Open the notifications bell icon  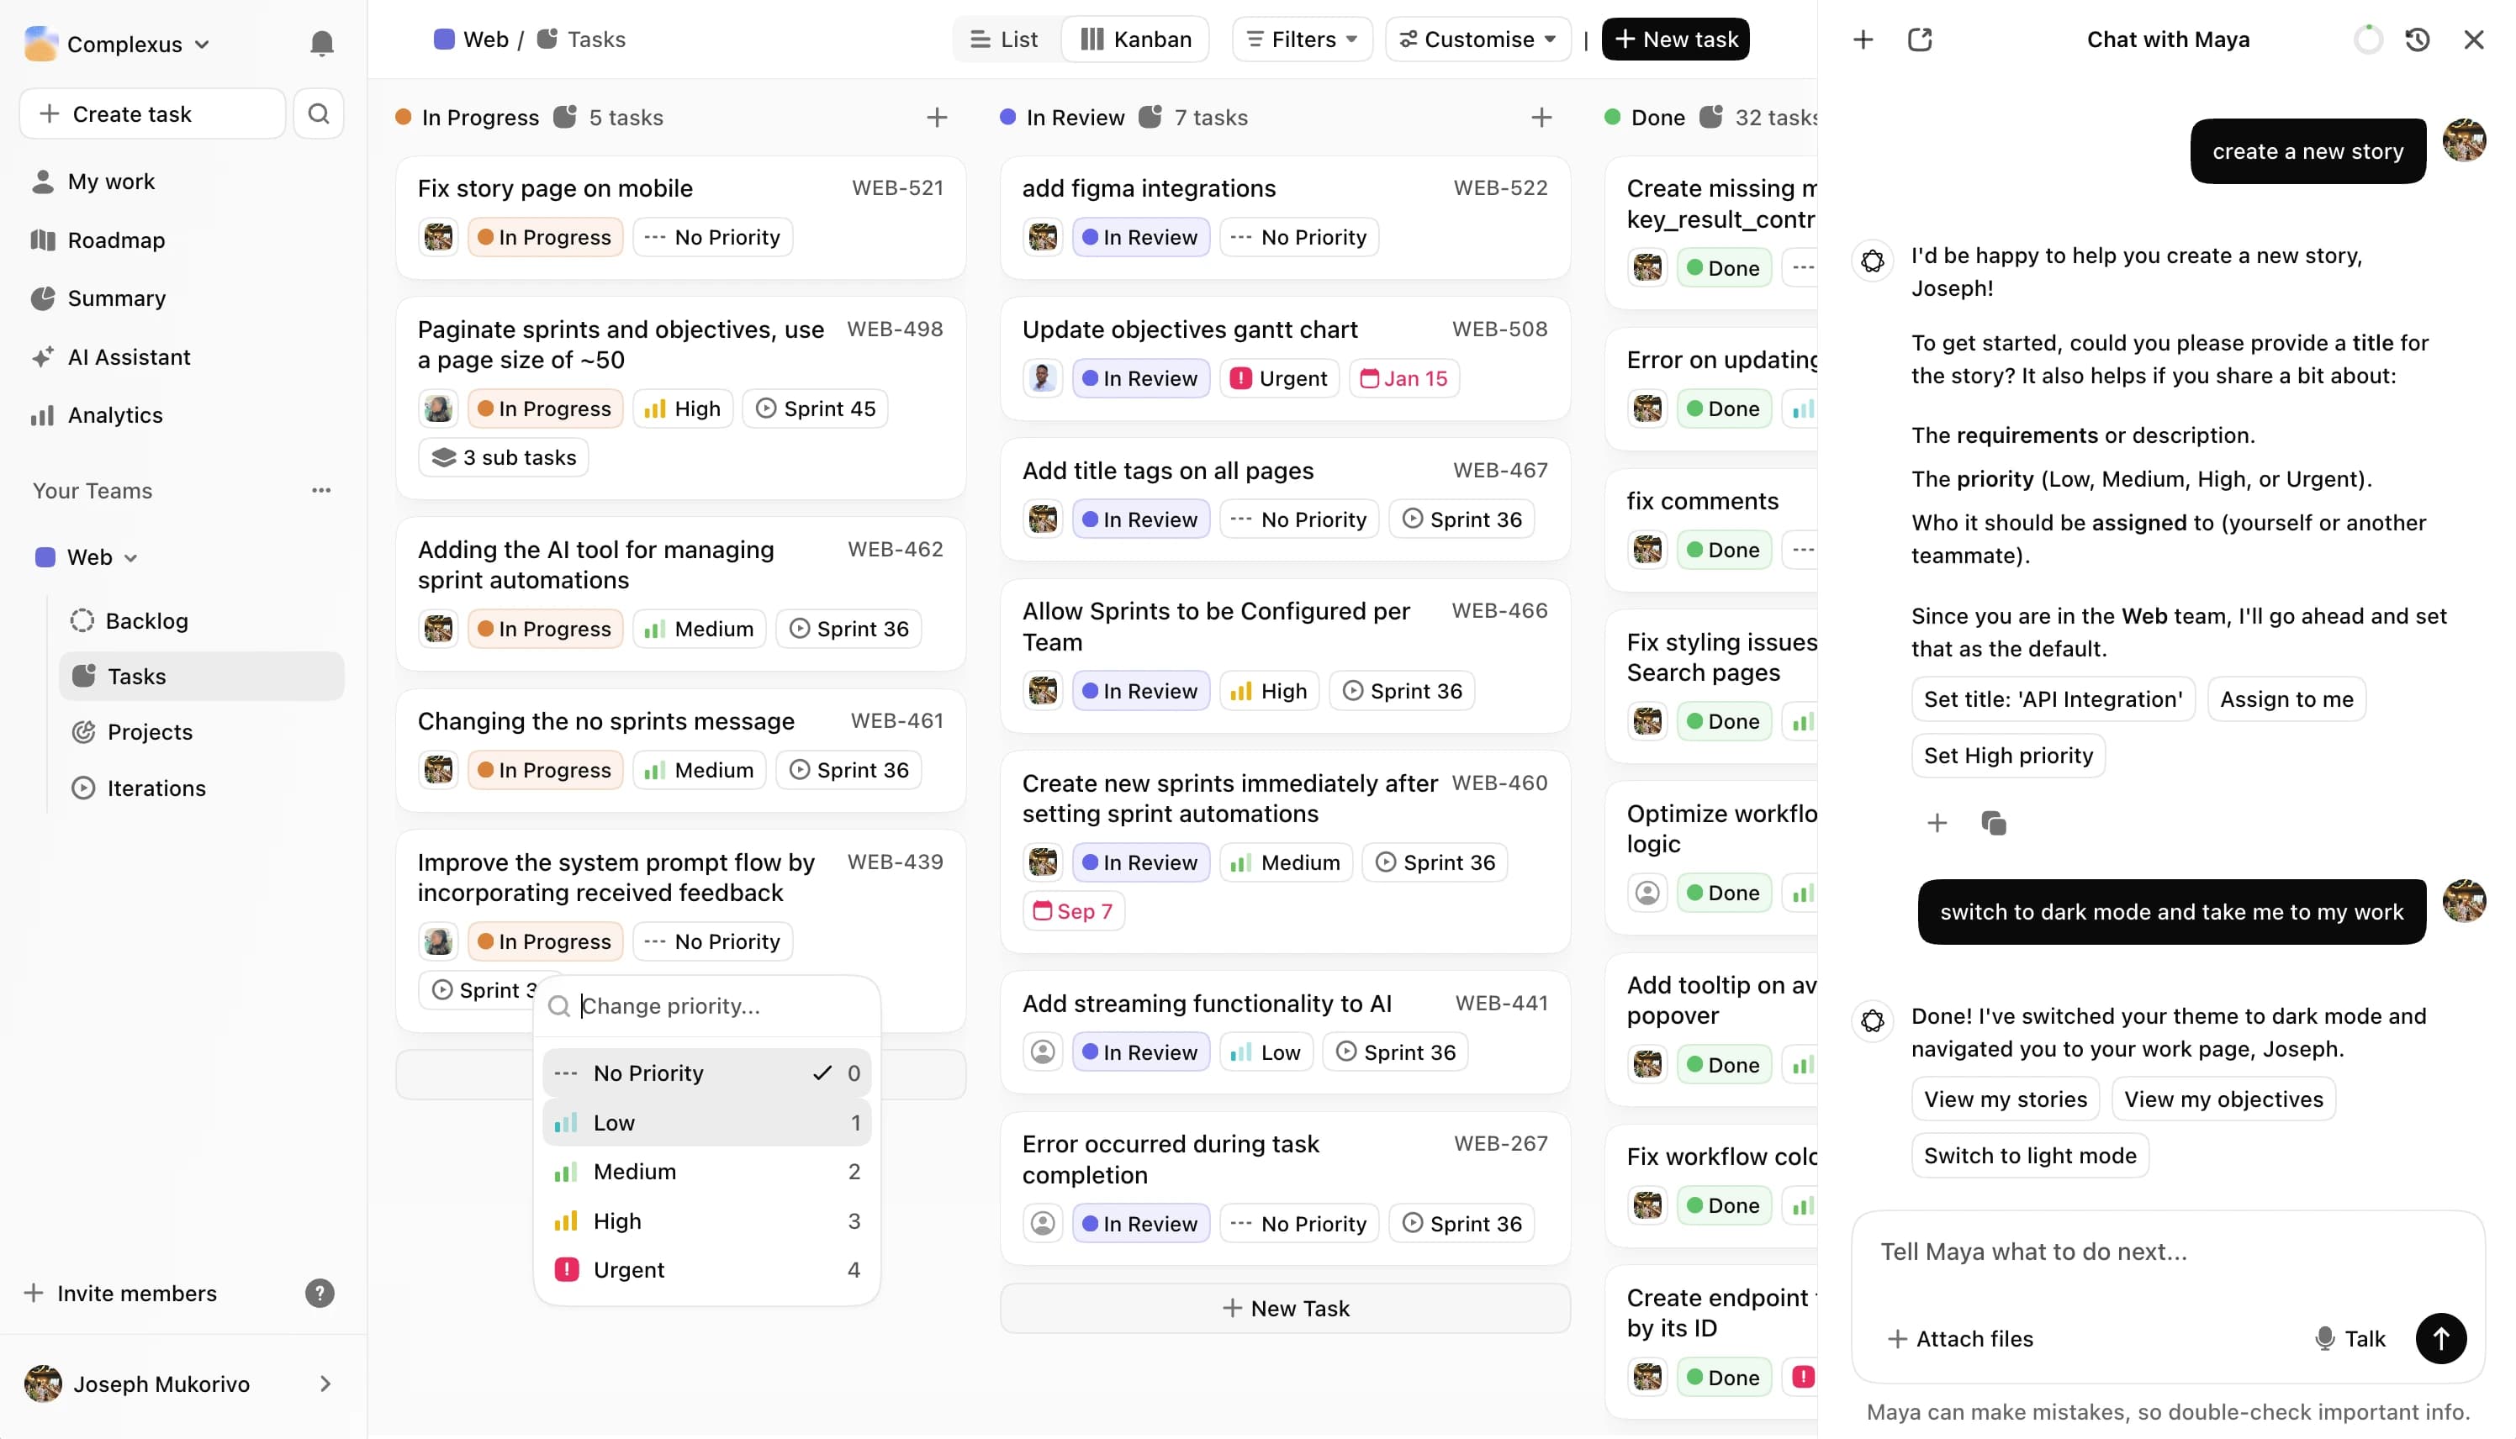point(321,44)
